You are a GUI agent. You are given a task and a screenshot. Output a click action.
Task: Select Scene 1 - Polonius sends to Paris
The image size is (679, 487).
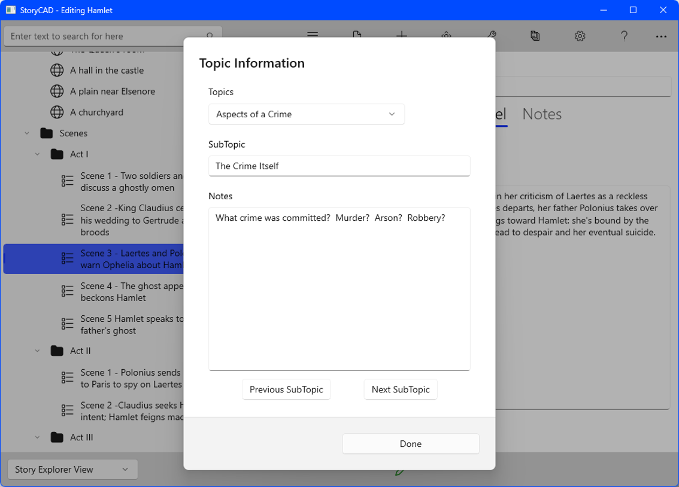pos(131,379)
